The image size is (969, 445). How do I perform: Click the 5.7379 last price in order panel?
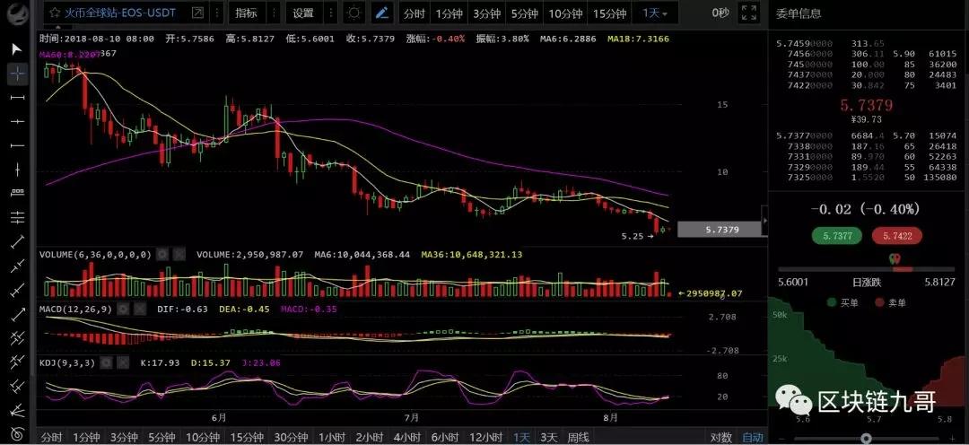[x=866, y=105]
